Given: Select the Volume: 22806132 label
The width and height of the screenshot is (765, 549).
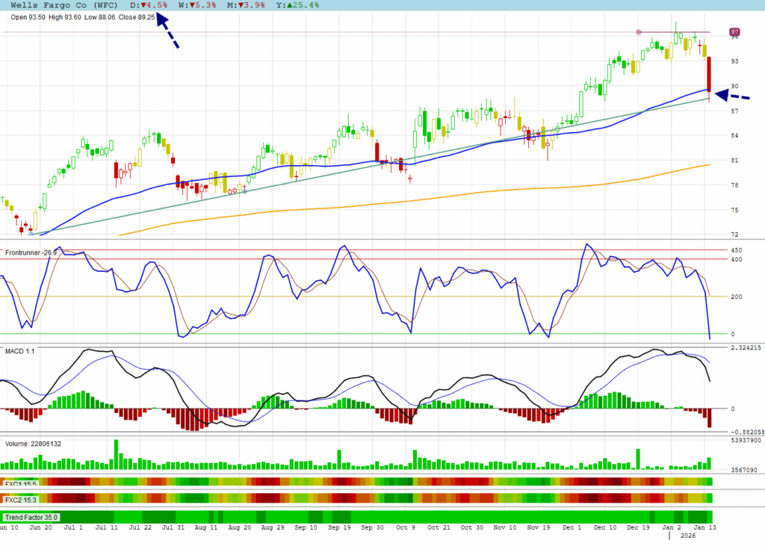Looking at the screenshot, I should click(33, 444).
